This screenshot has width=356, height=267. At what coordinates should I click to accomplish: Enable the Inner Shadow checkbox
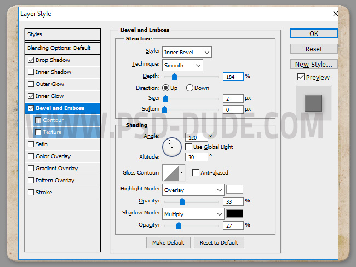31,72
